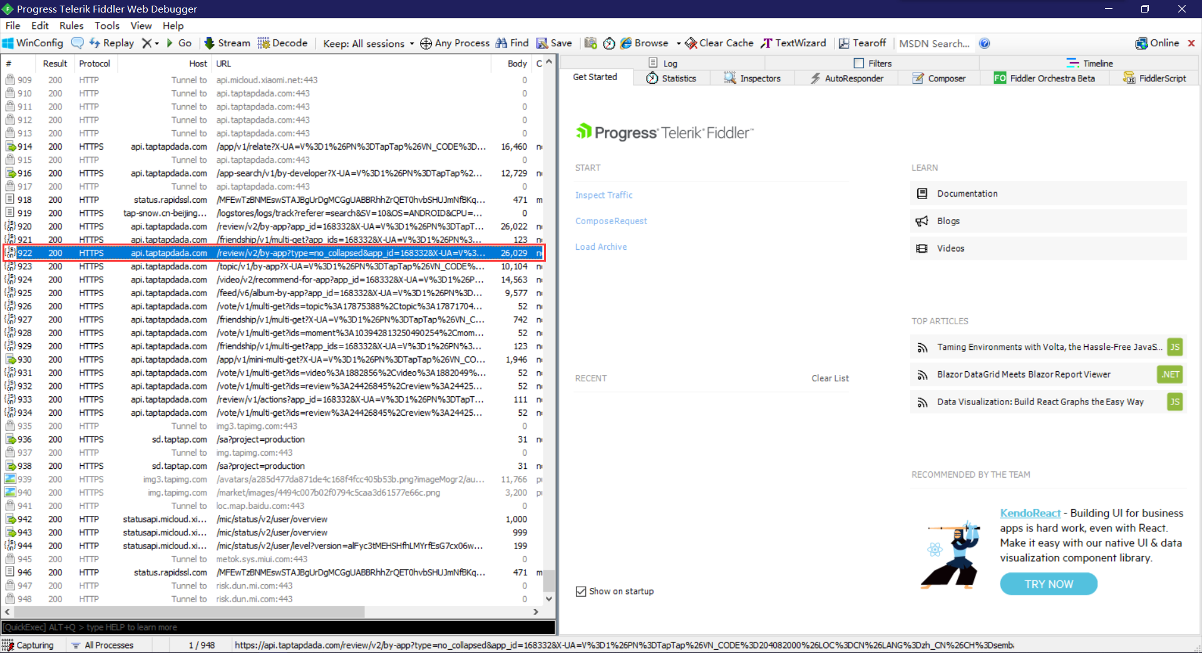The width and height of the screenshot is (1202, 653).
Task: Click the session list vertical scrollbar thumb
Action: 549,580
